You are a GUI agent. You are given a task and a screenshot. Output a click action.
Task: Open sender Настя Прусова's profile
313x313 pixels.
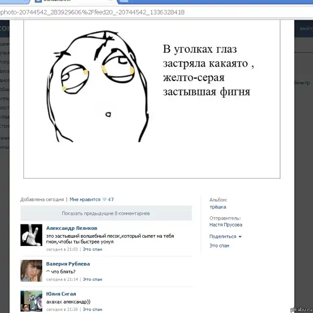click(225, 225)
